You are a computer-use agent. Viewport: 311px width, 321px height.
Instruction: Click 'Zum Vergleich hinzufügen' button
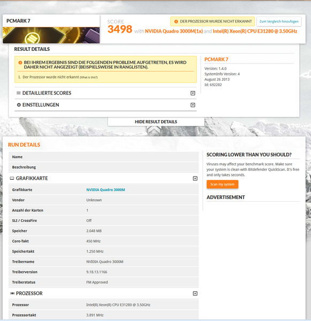coord(279,21)
